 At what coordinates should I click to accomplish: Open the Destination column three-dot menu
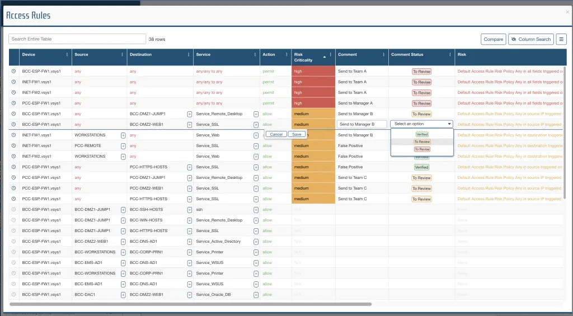(187, 55)
